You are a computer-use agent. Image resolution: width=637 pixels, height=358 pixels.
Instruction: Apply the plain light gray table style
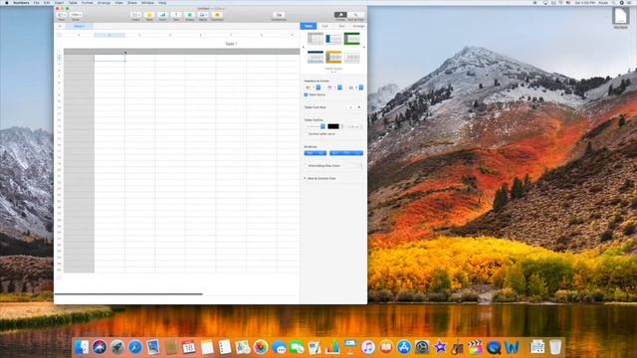coord(351,57)
